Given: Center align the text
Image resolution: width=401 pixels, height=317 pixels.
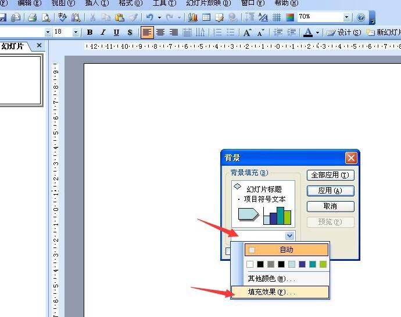Looking at the screenshot, I should (160, 32).
